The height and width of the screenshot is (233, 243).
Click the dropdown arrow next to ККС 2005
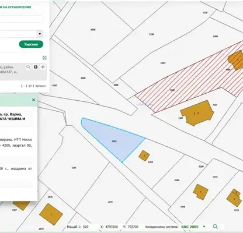click(x=204, y=227)
